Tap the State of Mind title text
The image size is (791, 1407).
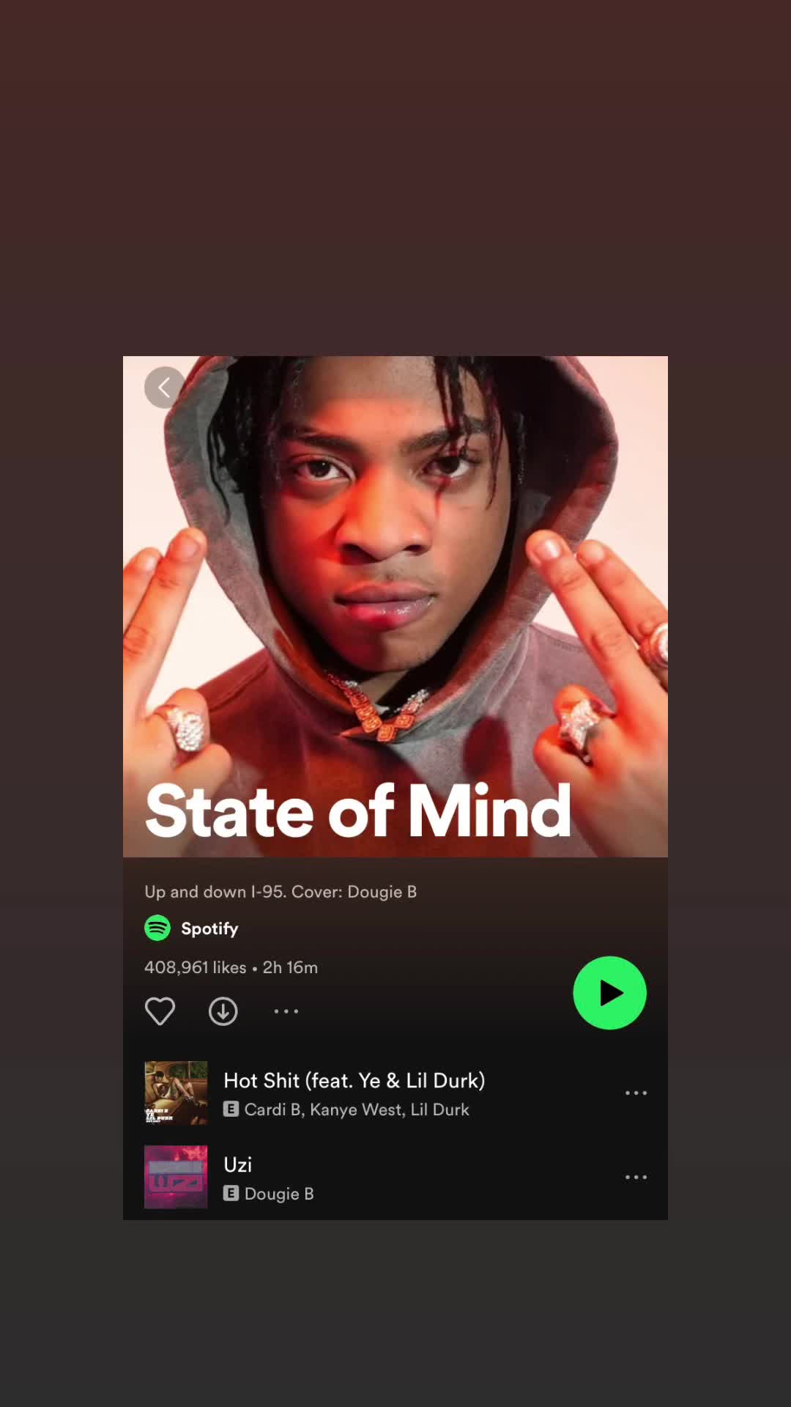[358, 810]
